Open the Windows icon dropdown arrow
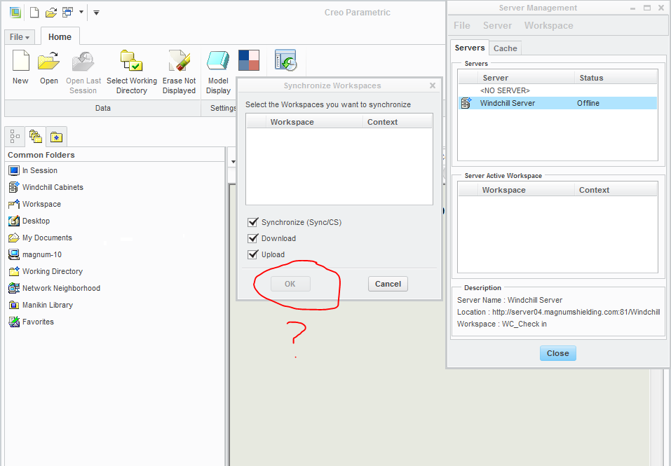This screenshot has width=671, height=466. [81, 13]
